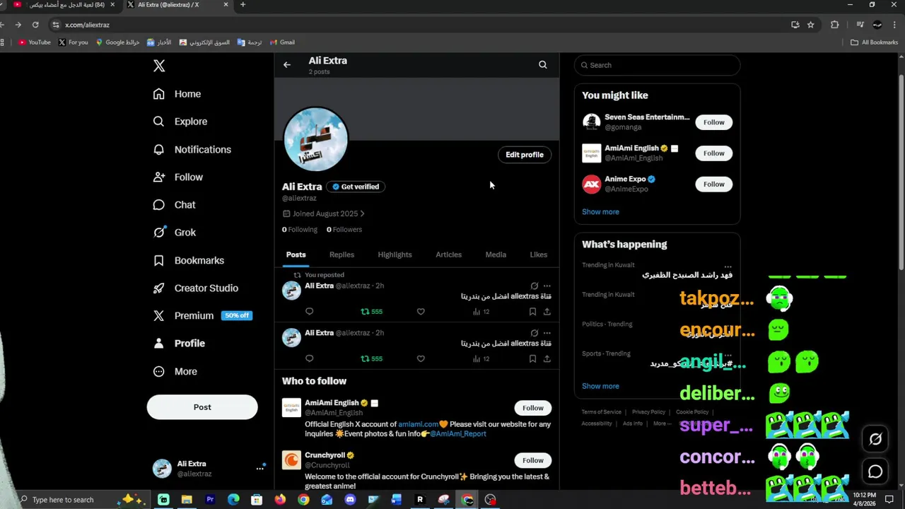Open the @AmiAmi_Report mention link
Viewport: 905px width, 509px height.
(458, 433)
